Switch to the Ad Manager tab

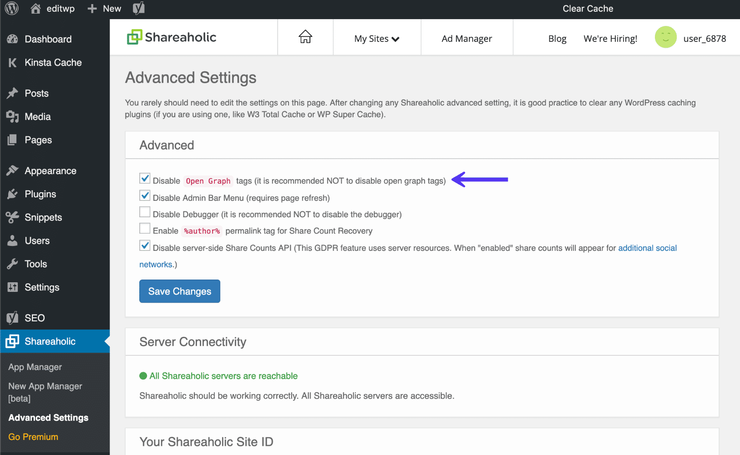pyautogui.click(x=466, y=39)
